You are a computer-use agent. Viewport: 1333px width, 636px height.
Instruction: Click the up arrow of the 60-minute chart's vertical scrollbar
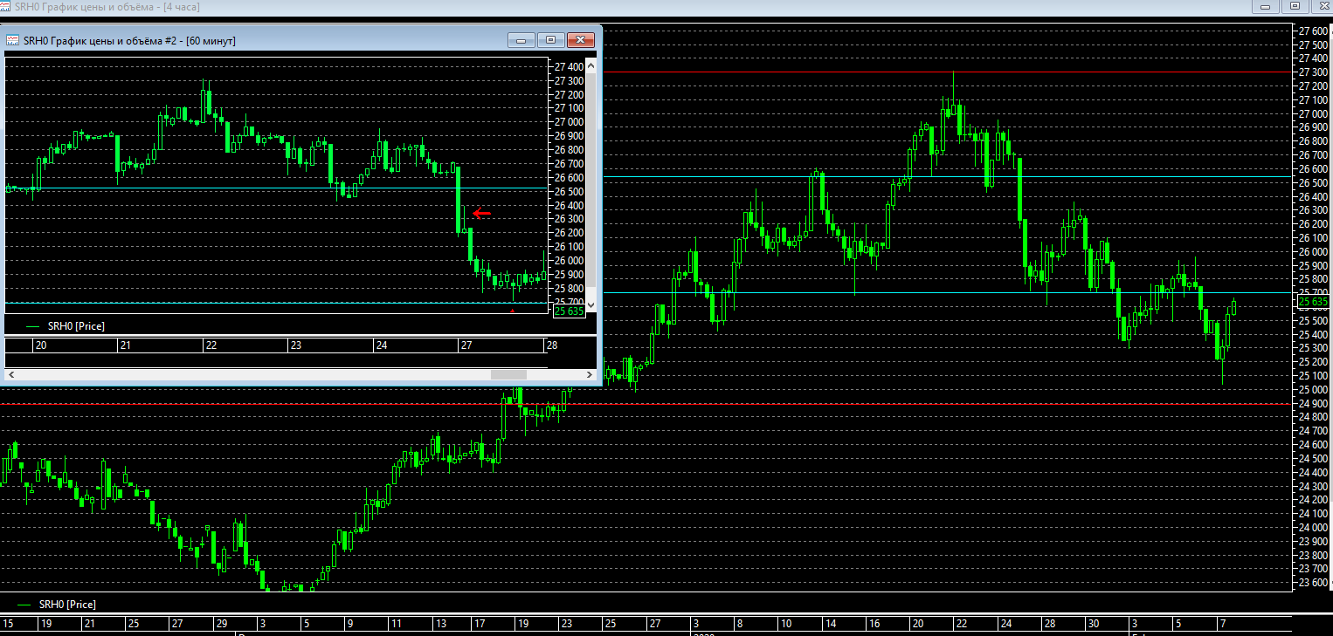591,65
